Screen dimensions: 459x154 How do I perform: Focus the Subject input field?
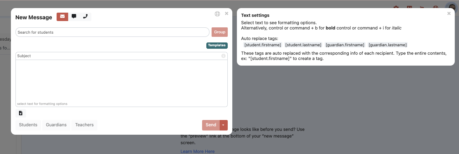tap(118, 56)
